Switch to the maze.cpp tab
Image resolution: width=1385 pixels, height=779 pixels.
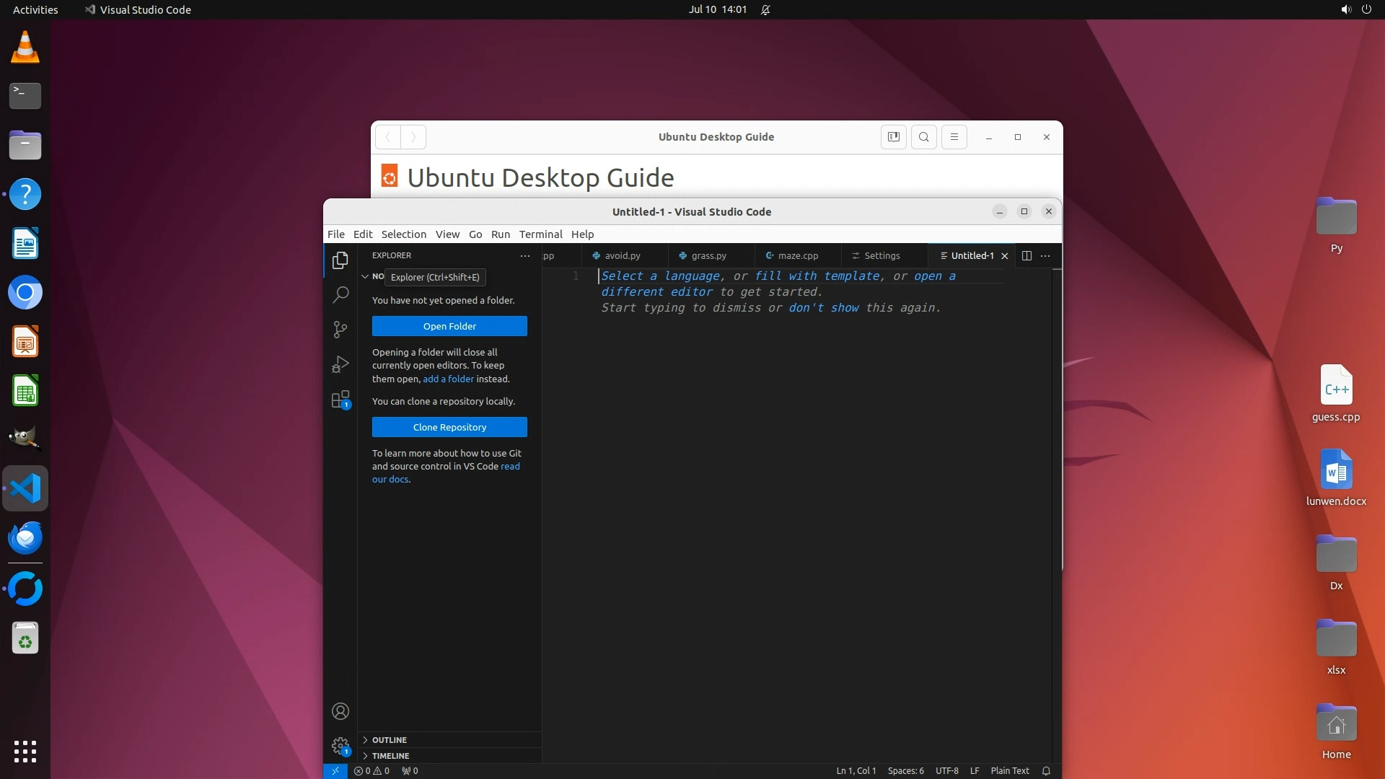(797, 255)
